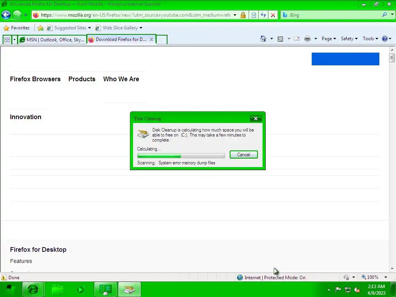Click the RSS feeds icon
Screen dimensions: 396x297
tap(280, 39)
